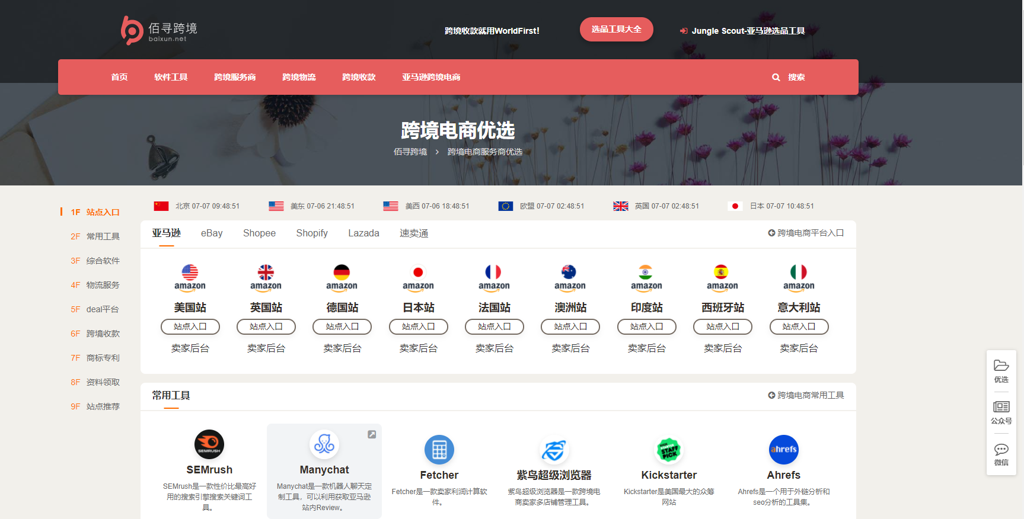Click 站点入口 button under 日本站
Image resolution: width=1024 pixels, height=519 pixels.
pos(419,326)
